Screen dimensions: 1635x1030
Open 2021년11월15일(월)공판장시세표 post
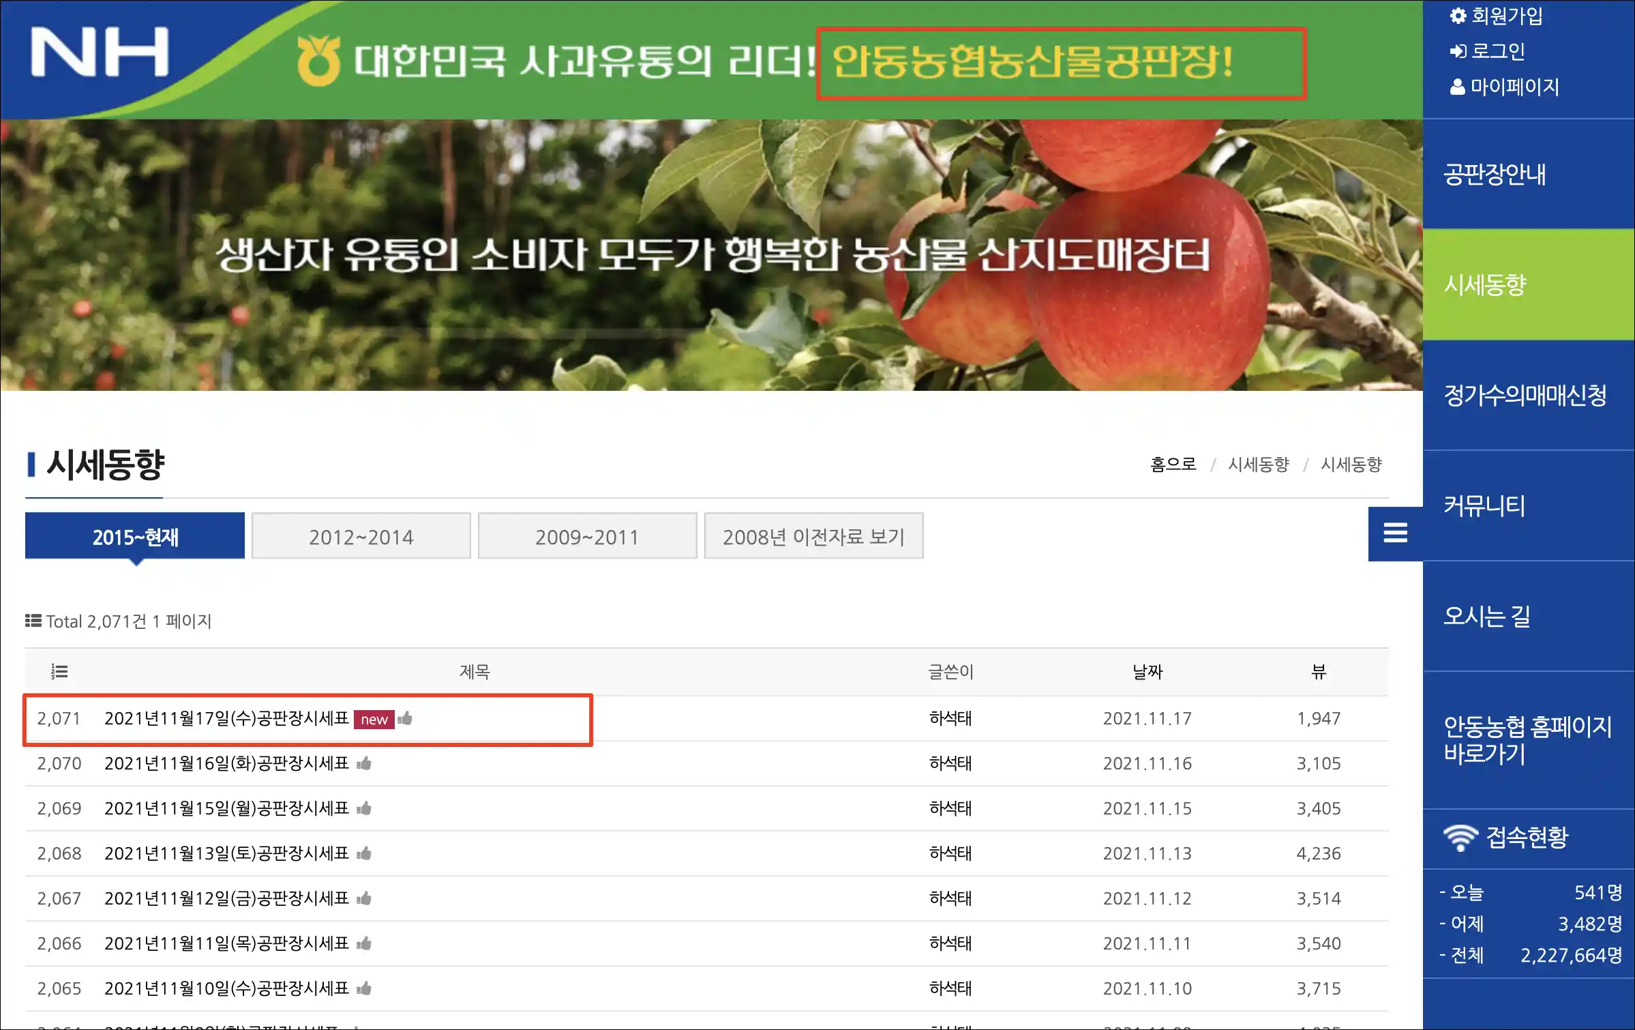click(226, 808)
